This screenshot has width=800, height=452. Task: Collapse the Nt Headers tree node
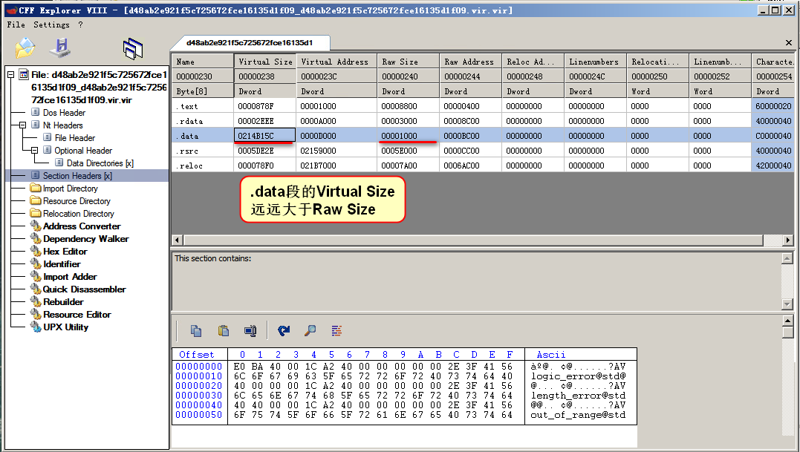point(22,125)
